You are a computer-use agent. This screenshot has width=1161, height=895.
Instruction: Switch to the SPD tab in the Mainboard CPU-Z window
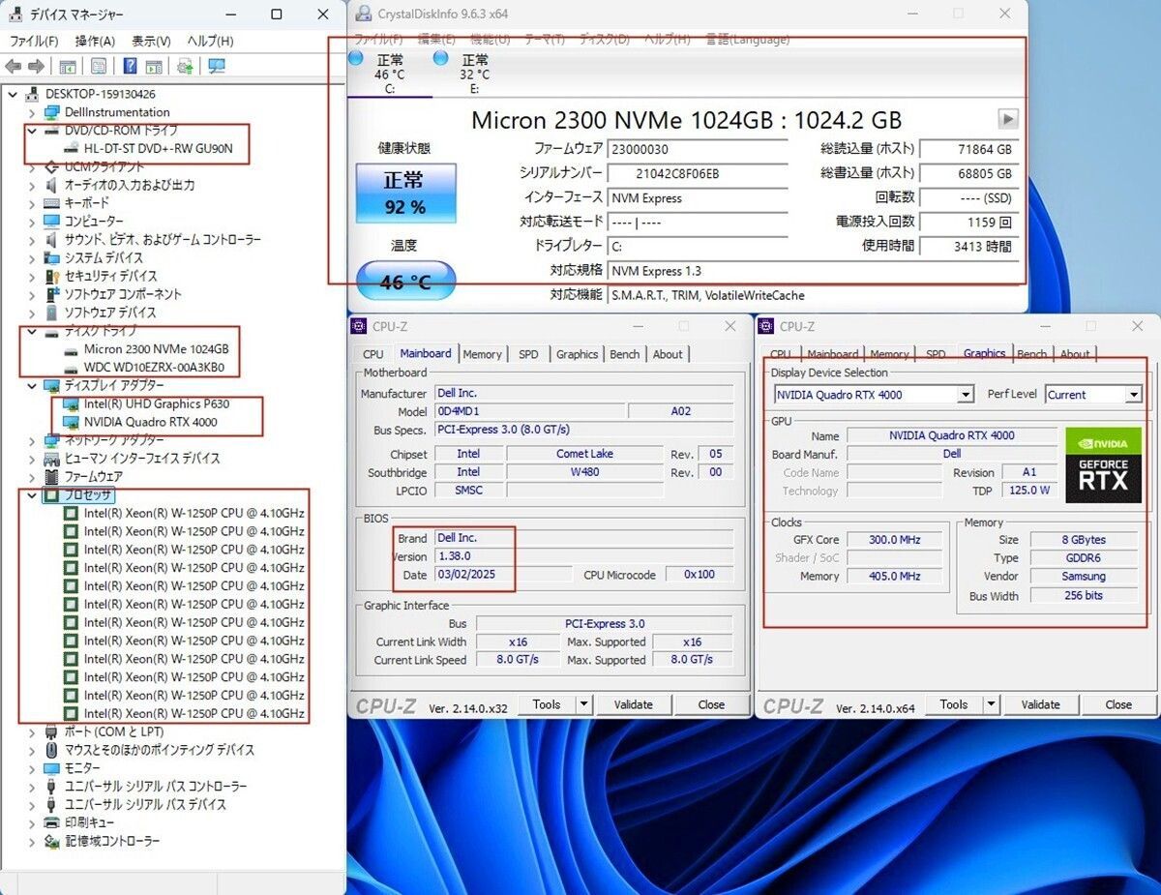tap(528, 354)
